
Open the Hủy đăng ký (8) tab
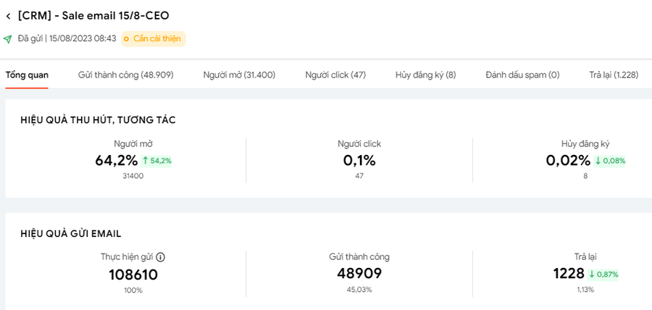(x=426, y=75)
